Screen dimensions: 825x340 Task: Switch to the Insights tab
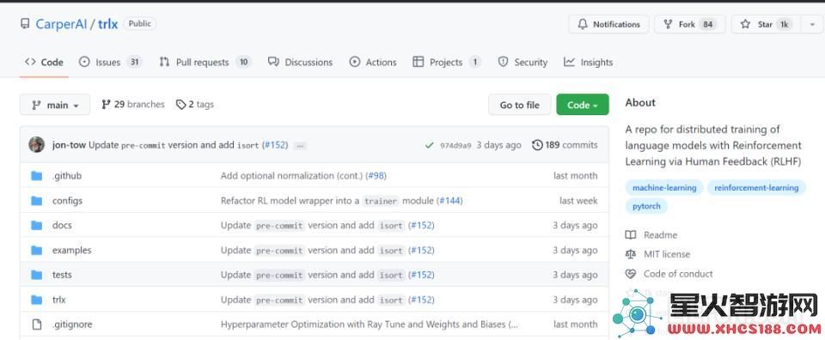point(588,62)
